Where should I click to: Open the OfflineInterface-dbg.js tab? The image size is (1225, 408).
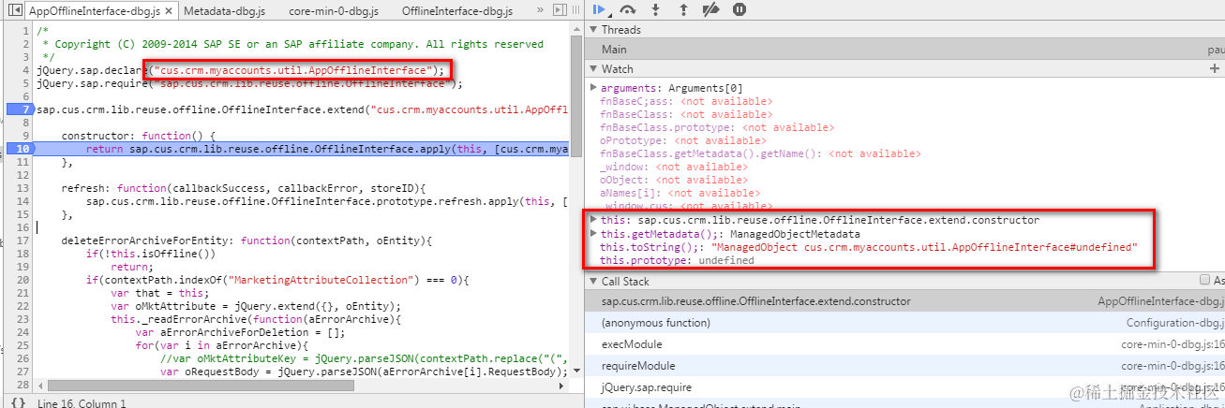[457, 11]
